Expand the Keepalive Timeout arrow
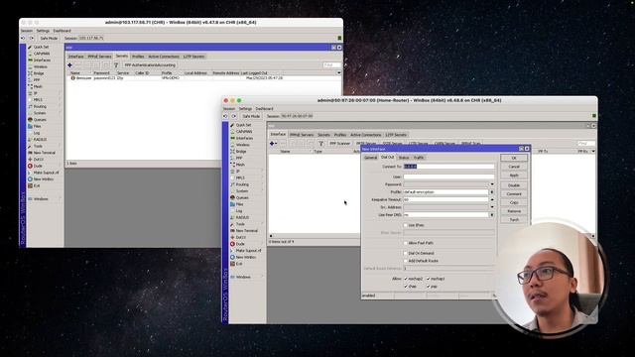Screen dimensions: 635x357 click(492, 199)
